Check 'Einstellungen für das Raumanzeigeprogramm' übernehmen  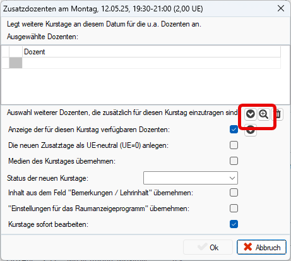234,209
